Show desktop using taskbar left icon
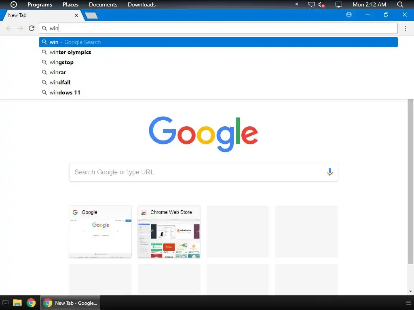414x310 pixels. coord(5,303)
